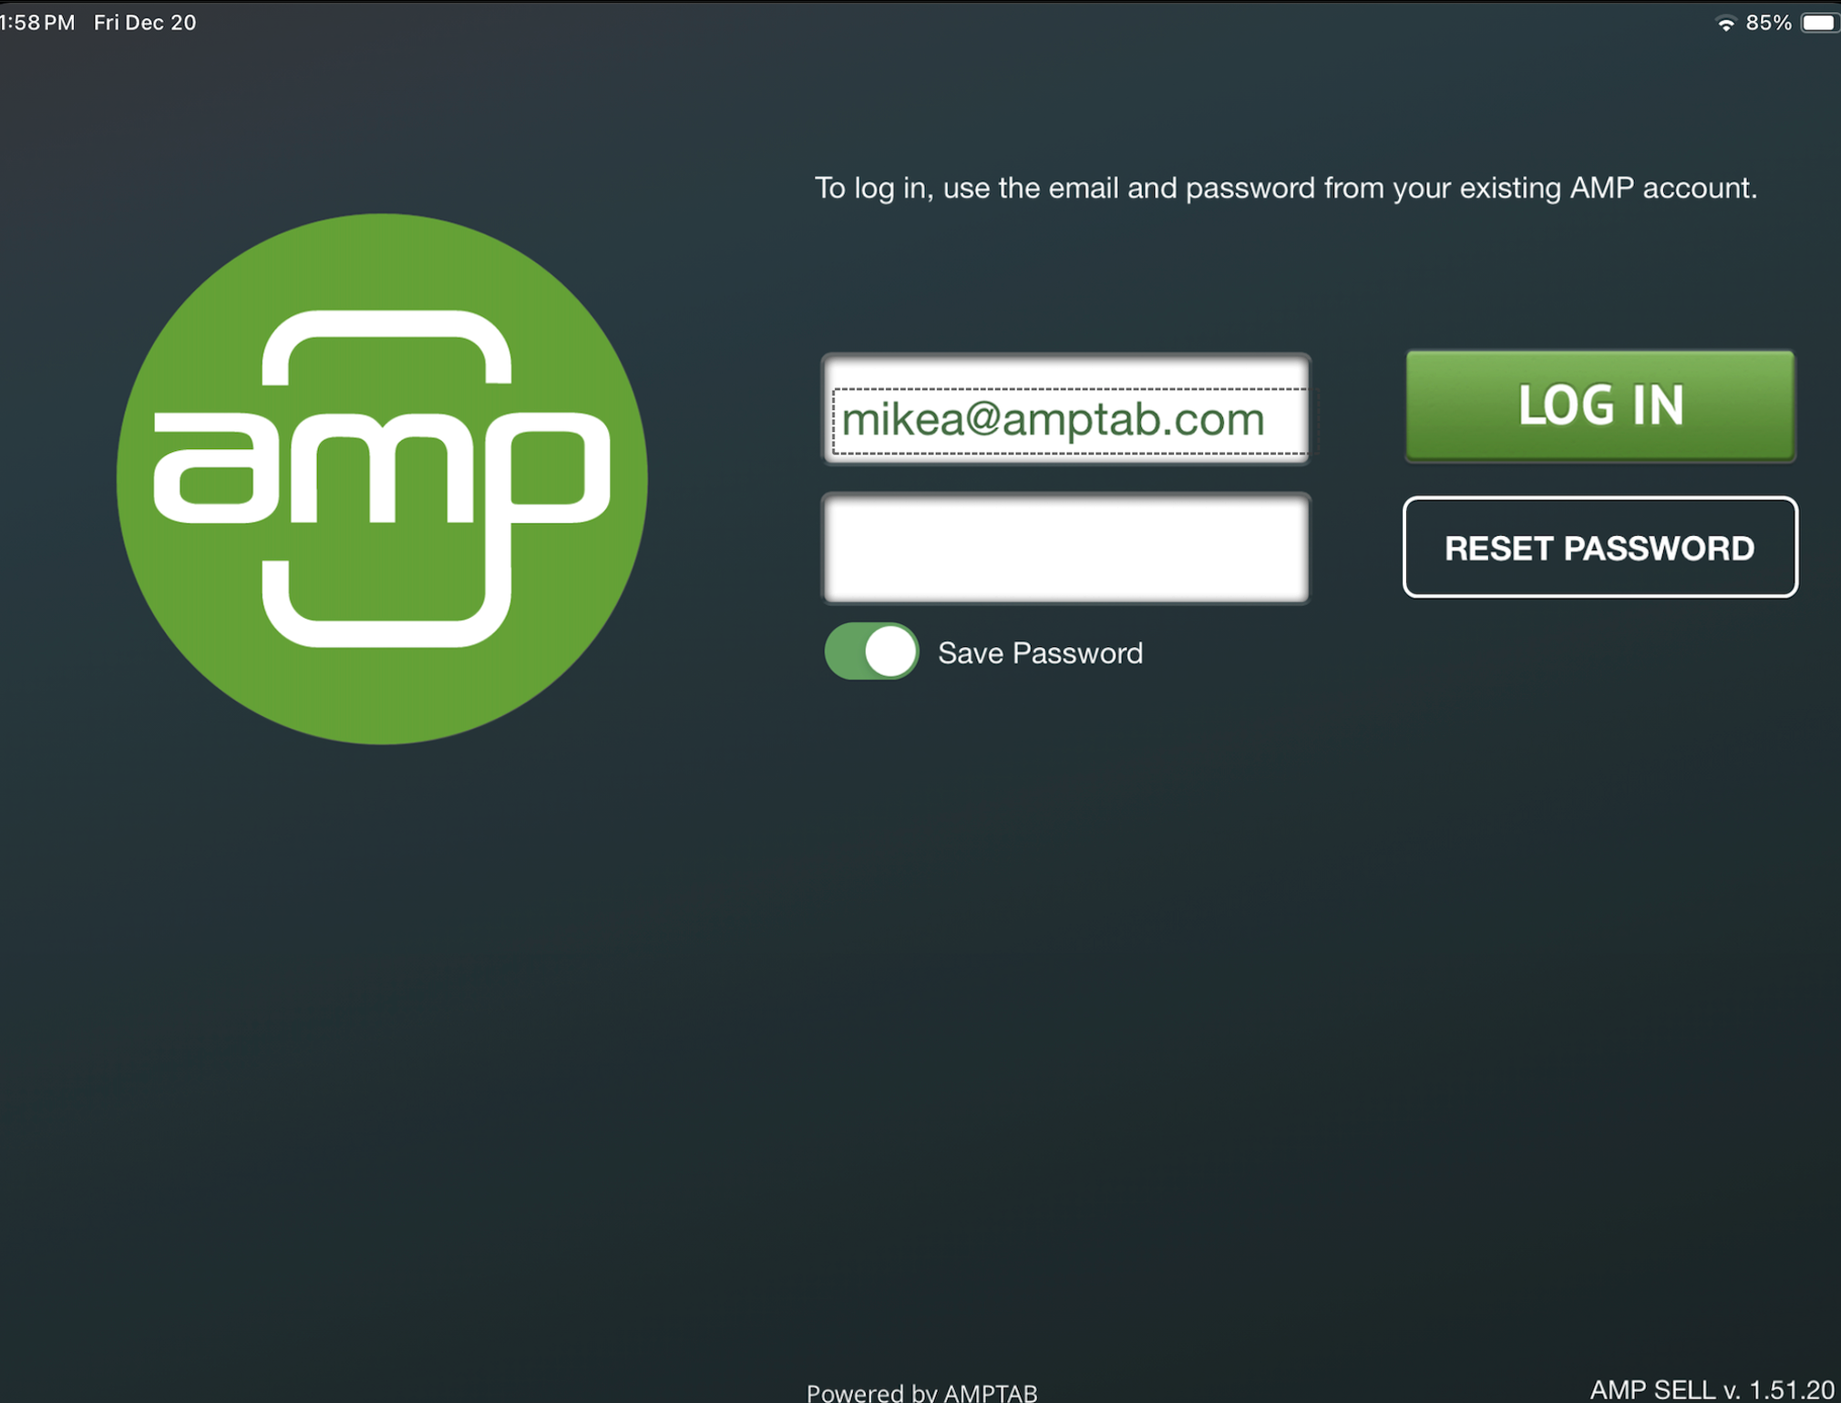
Task: Toggle the Save Password switch
Action: point(870,651)
